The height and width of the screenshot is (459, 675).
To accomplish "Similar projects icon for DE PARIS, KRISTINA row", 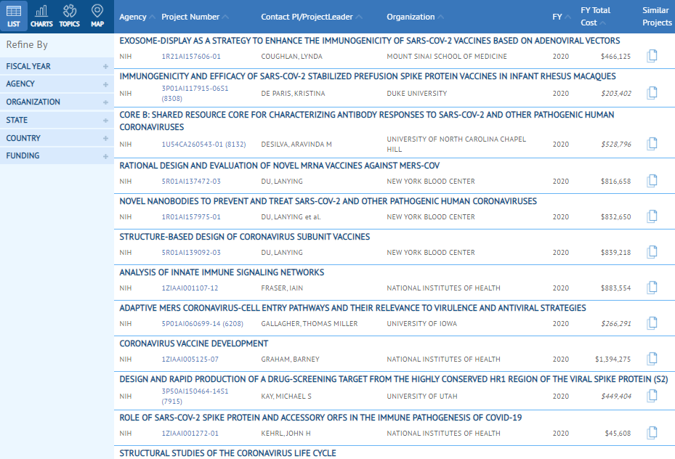I will coord(652,93).
